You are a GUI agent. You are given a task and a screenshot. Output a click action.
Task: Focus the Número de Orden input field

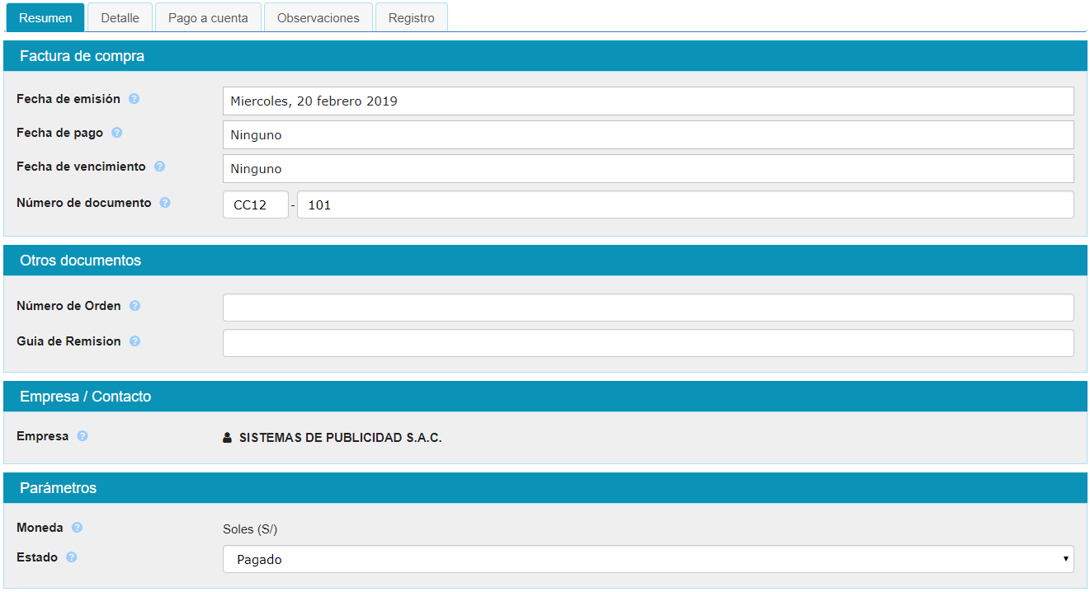[x=648, y=308]
